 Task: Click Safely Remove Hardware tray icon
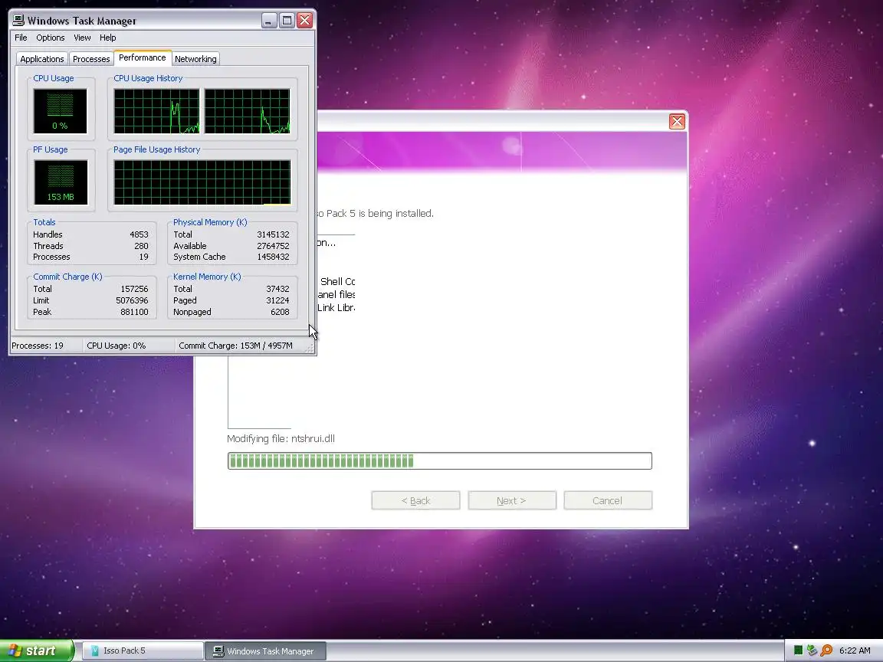pos(812,651)
